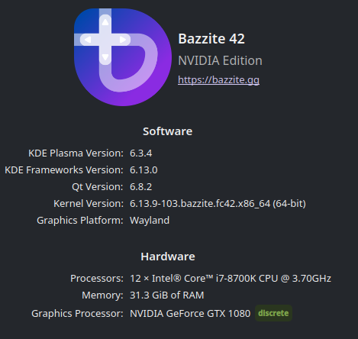358x339 pixels.
Task: Click the Hardware section heading
Action: [168, 257]
